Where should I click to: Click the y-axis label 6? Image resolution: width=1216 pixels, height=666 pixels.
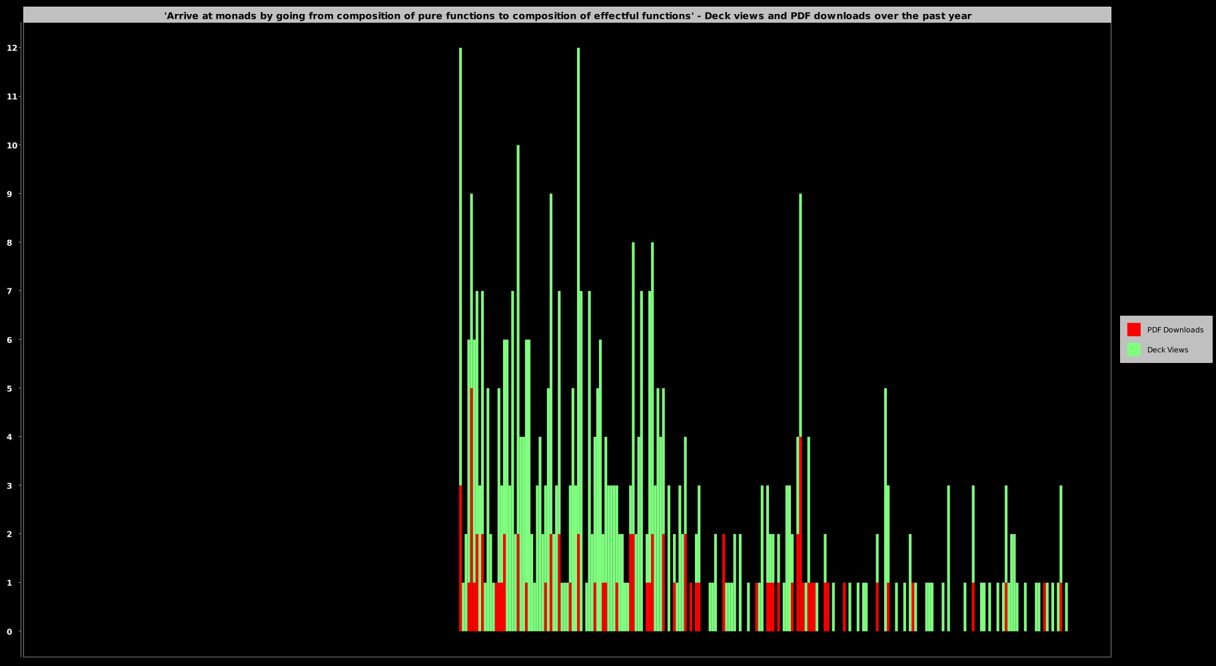coord(9,340)
